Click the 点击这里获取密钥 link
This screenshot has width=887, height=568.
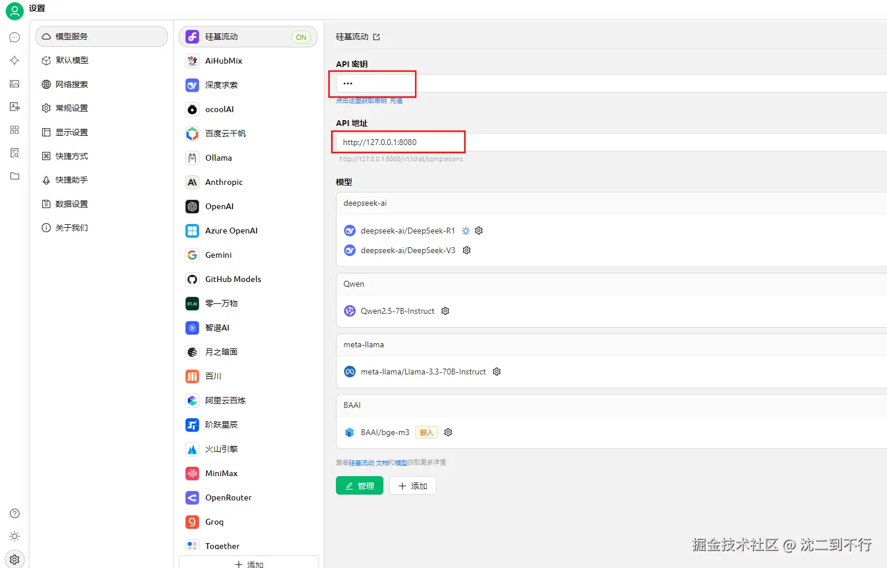tap(361, 101)
